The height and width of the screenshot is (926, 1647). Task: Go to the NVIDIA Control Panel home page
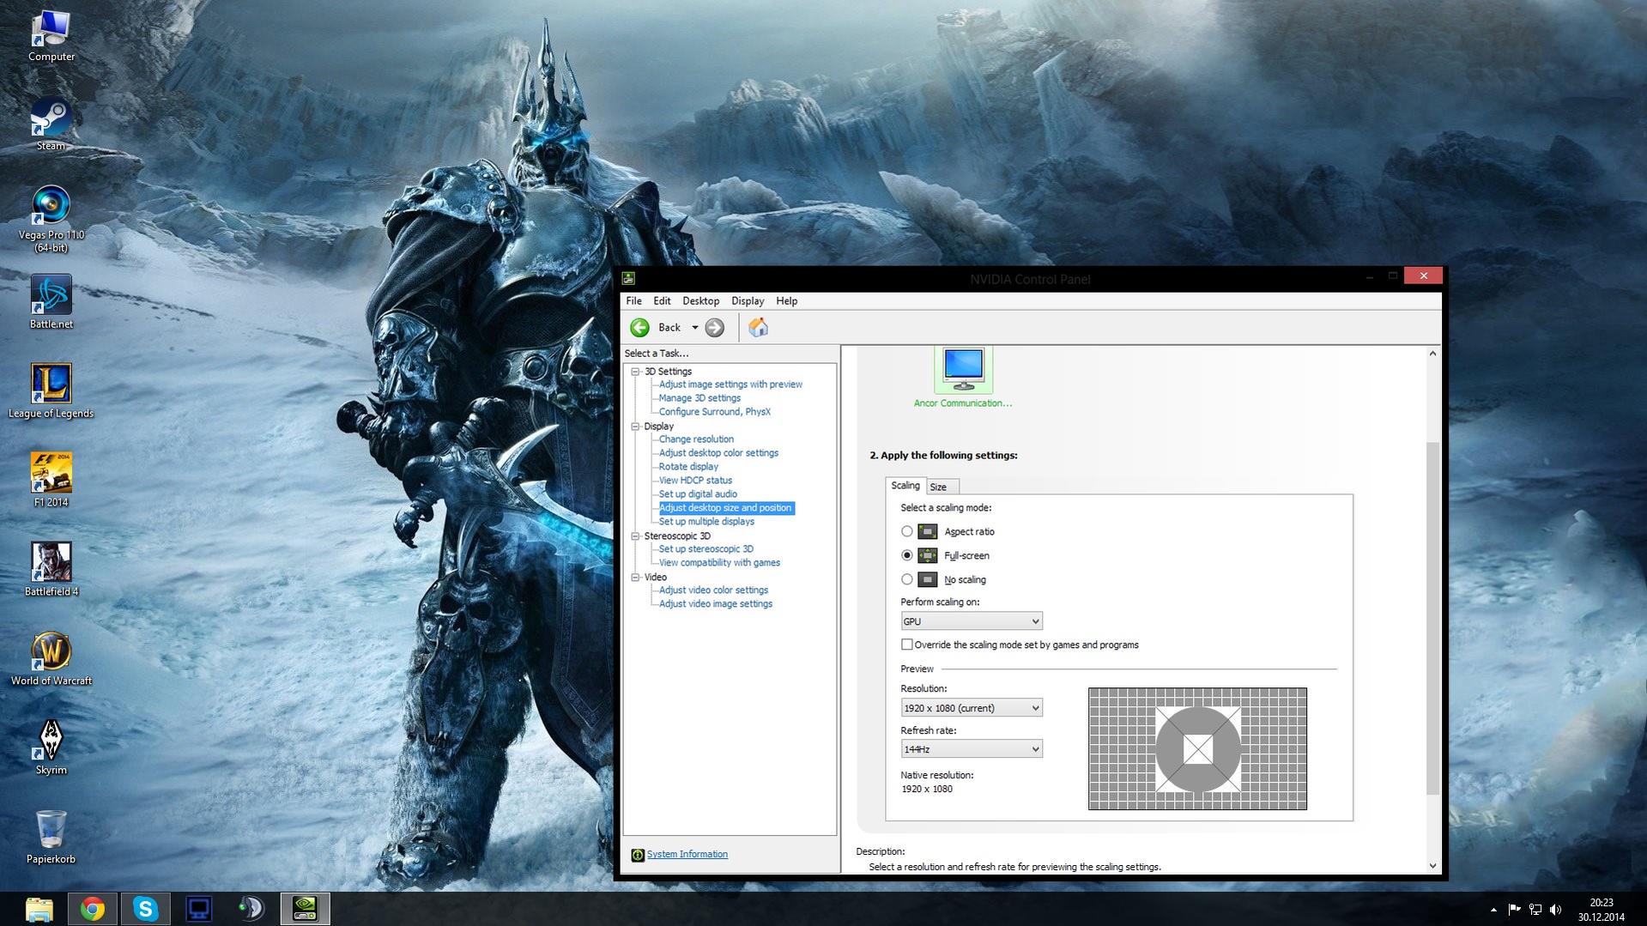(x=758, y=327)
